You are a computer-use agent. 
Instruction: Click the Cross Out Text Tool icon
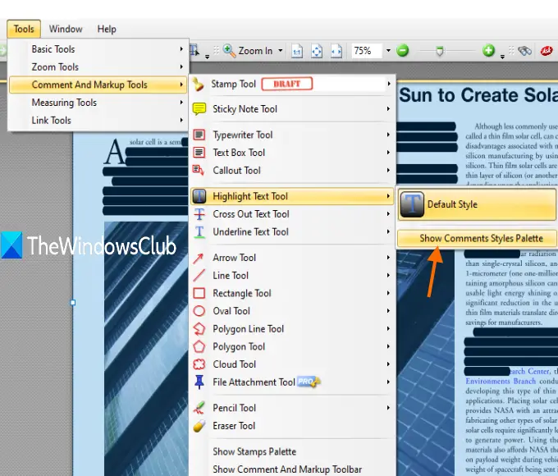[x=199, y=214]
